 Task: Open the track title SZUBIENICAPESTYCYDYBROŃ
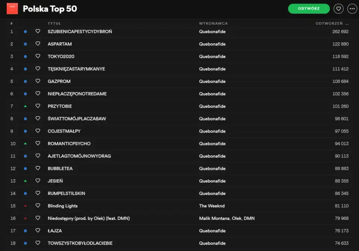click(x=80, y=31)
